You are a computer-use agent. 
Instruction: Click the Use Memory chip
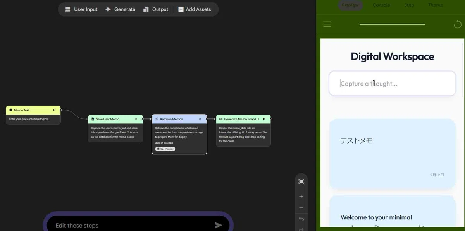click(x=165, y=149)
